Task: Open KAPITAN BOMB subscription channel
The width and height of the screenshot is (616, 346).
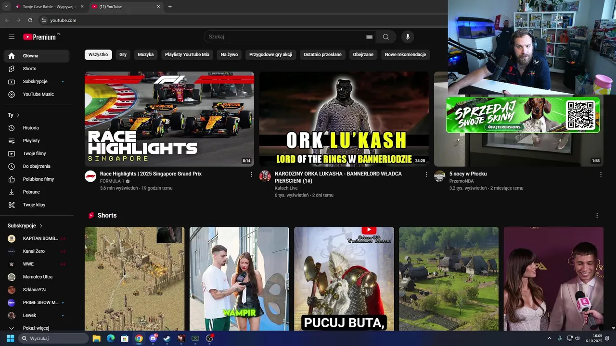Action: pyautogui.click(x=37, y=238)
